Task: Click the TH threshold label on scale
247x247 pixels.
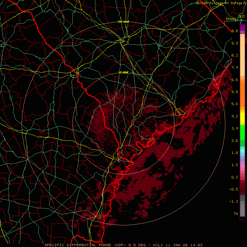Action: [236, 214]
